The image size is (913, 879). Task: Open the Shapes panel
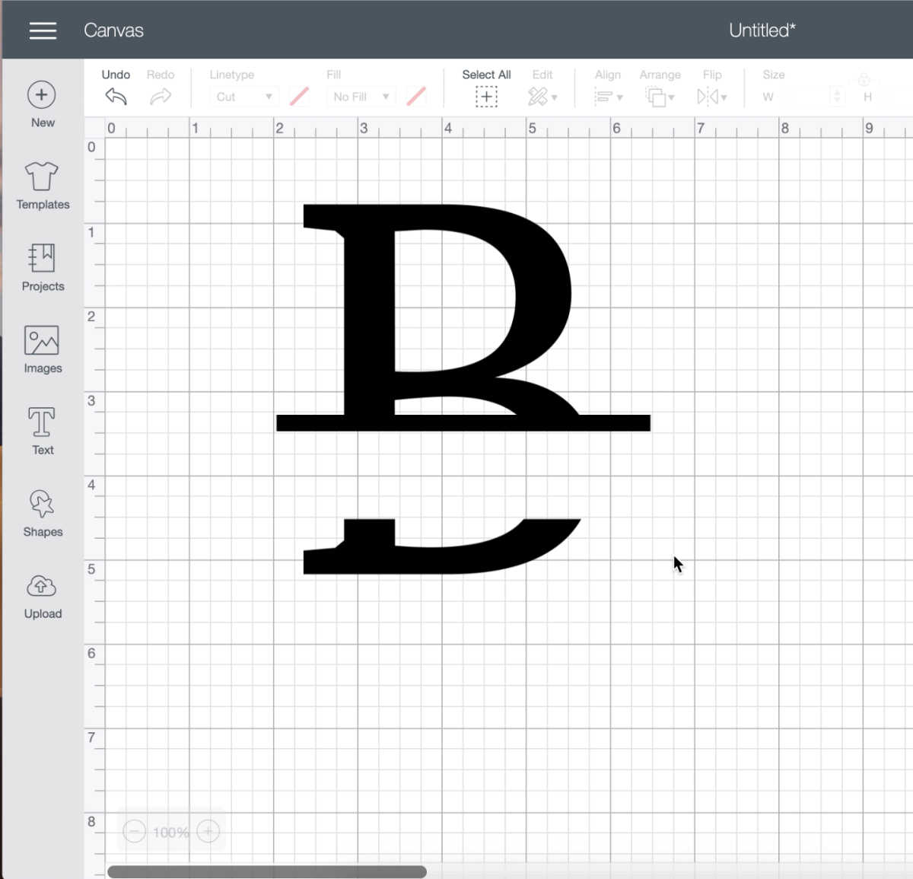coord(42,504)
